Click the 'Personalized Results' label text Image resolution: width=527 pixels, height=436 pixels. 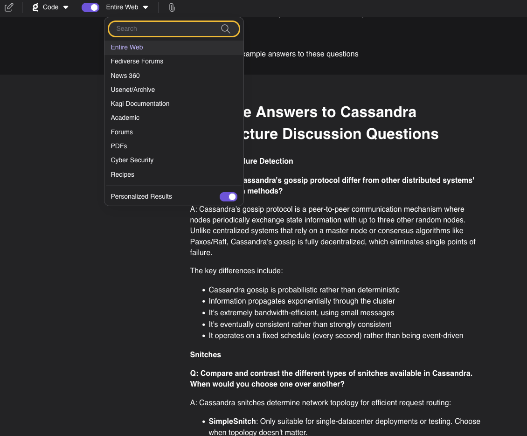141,197
